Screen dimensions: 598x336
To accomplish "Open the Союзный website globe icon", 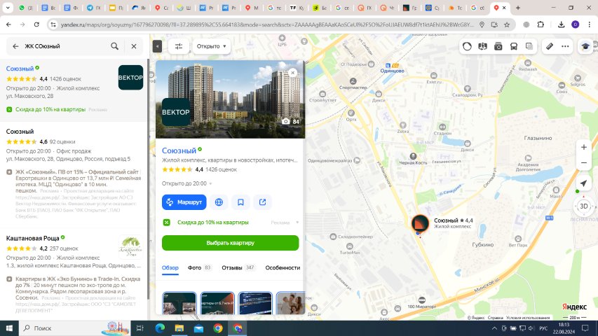I will 219,202.
